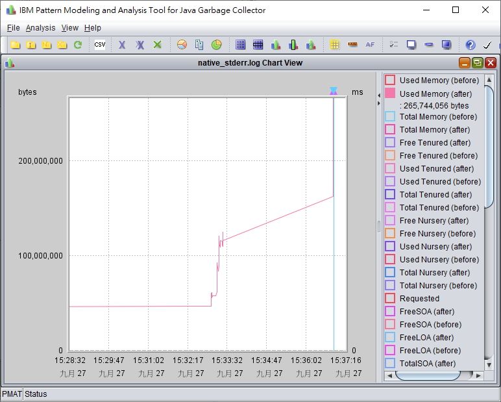Click the blue documents icon
Viewport: 501px width, 402px height.
pyautogui.click(x=199, y=45)
